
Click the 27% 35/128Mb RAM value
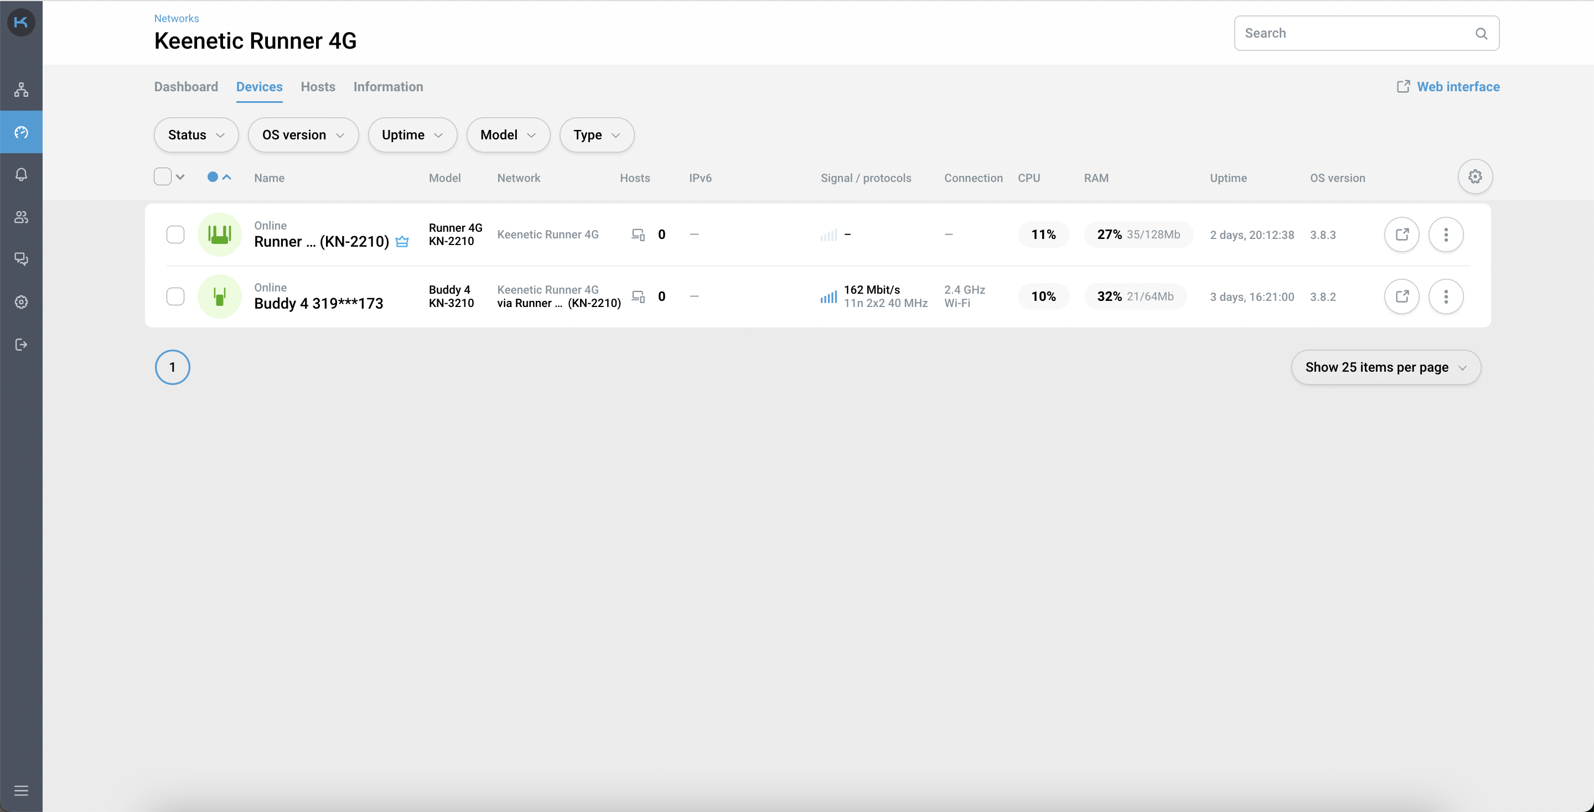tap(1138, 235)
